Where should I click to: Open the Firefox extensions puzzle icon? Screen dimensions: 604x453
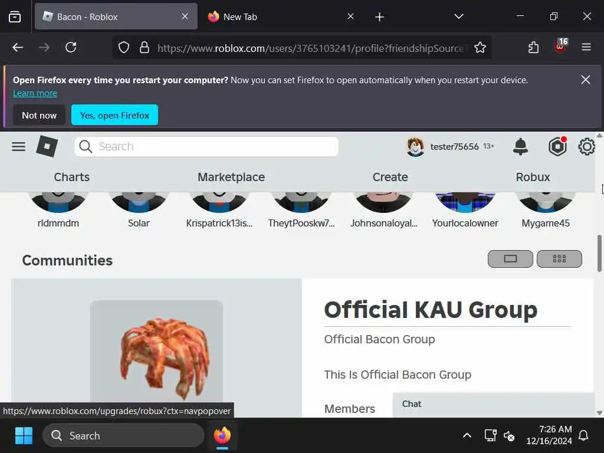click(x=533, y=47)
